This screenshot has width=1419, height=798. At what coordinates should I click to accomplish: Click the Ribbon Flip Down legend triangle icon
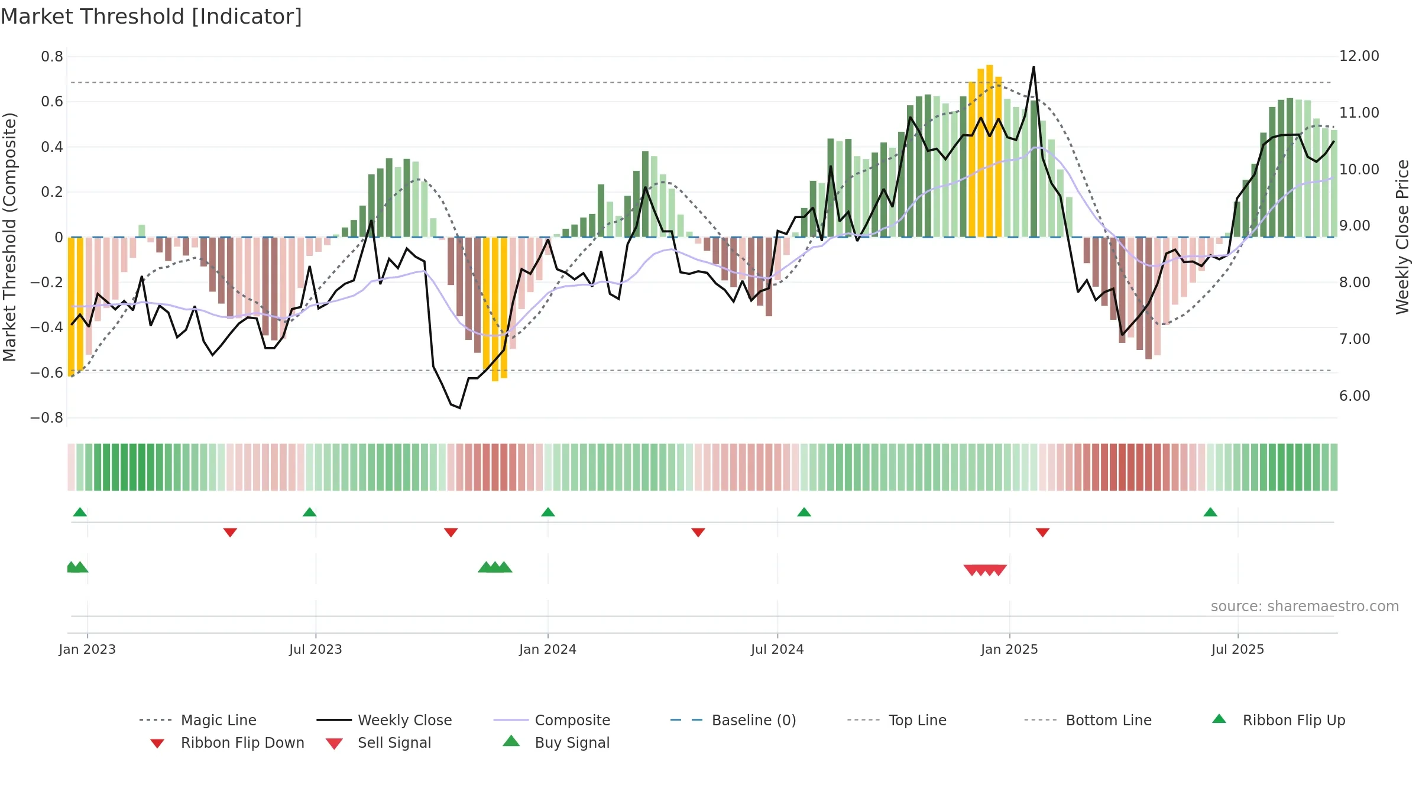click(157, 743)
